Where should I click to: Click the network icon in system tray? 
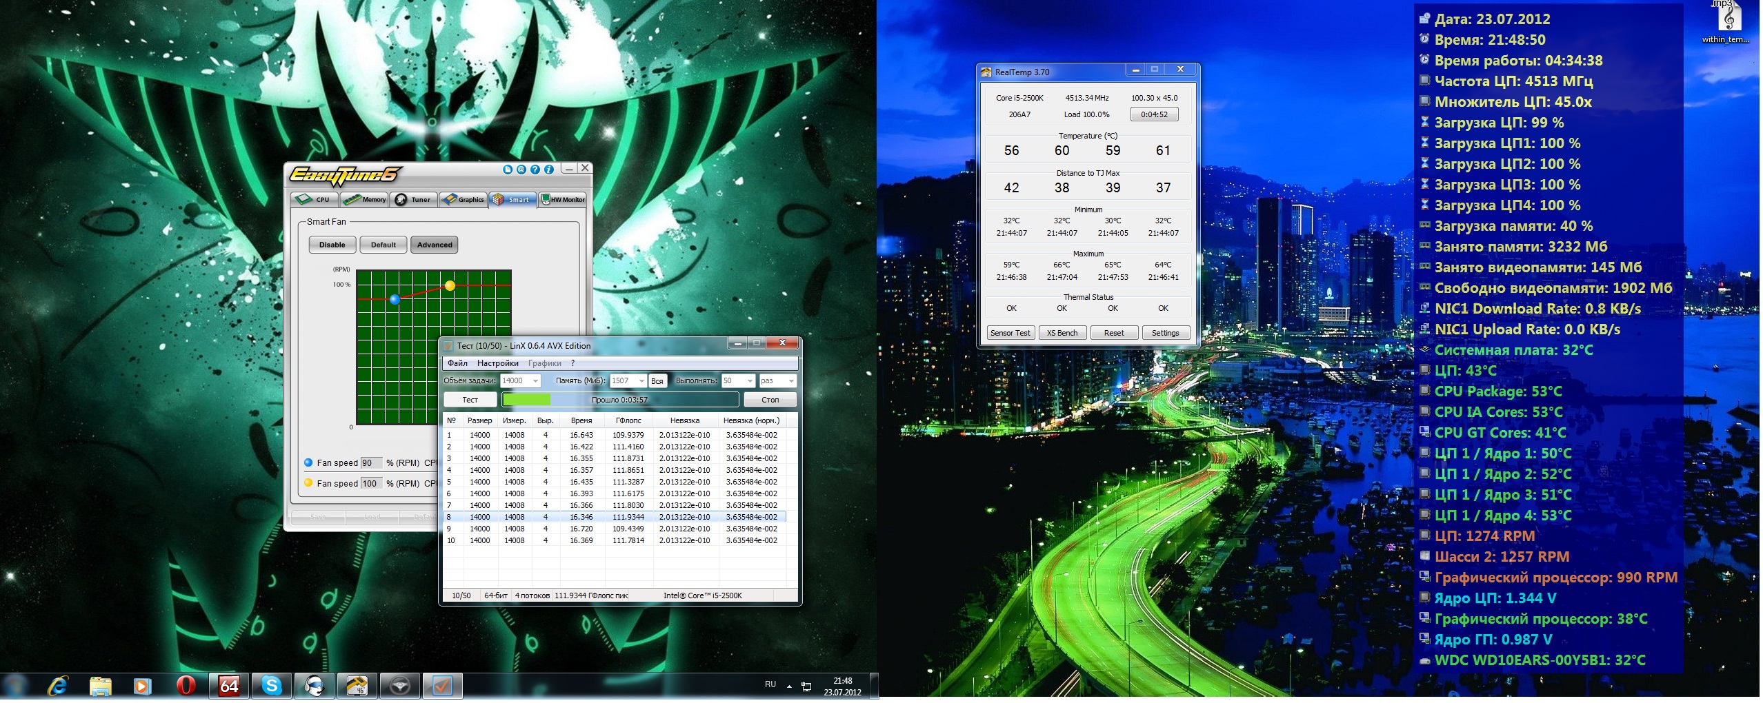(x=806, y=686)
